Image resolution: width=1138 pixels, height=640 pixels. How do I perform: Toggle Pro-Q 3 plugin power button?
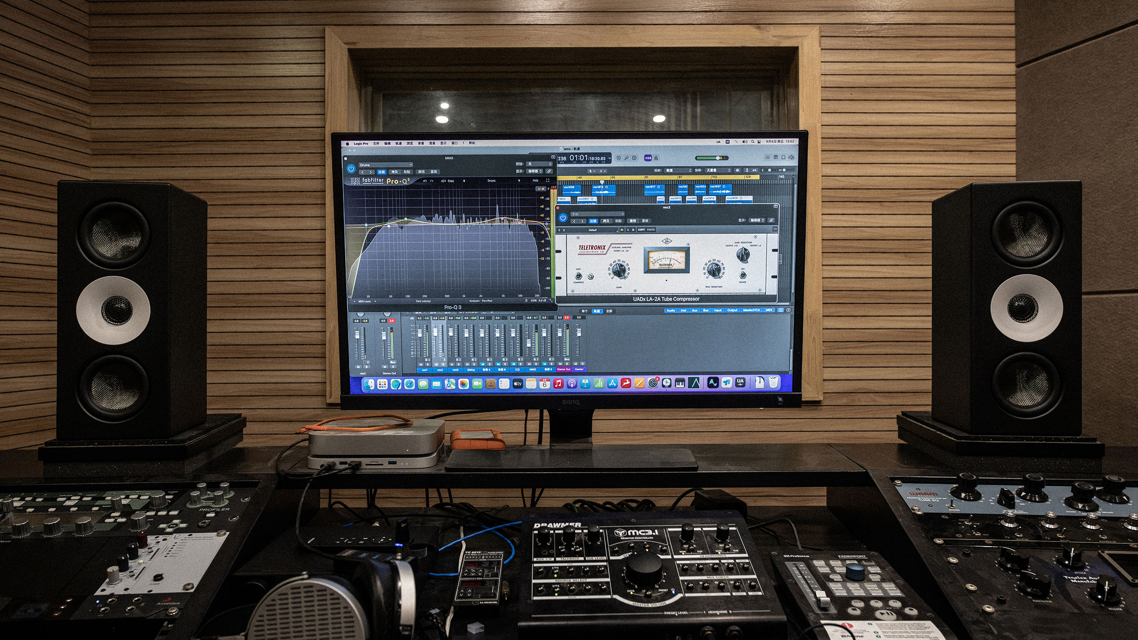click(351, 169)
